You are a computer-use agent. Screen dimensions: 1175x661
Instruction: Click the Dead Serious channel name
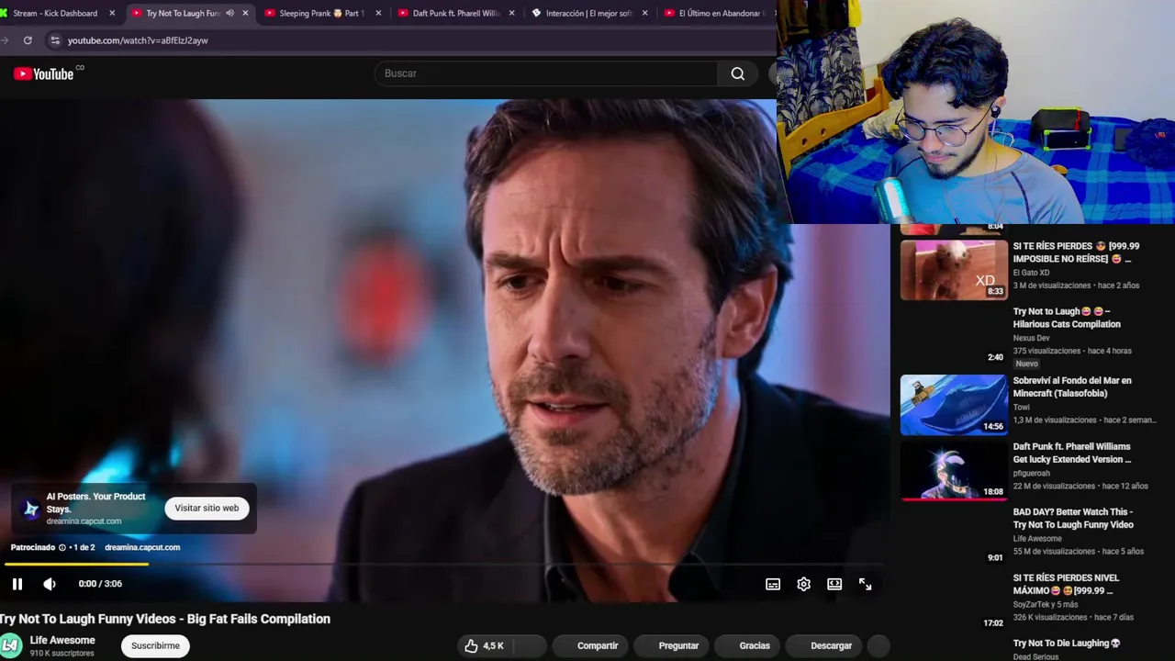(x=1036, y=656)
